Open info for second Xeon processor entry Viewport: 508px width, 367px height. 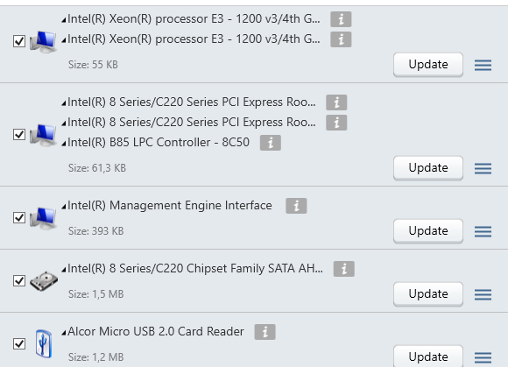tap(341, 39)
